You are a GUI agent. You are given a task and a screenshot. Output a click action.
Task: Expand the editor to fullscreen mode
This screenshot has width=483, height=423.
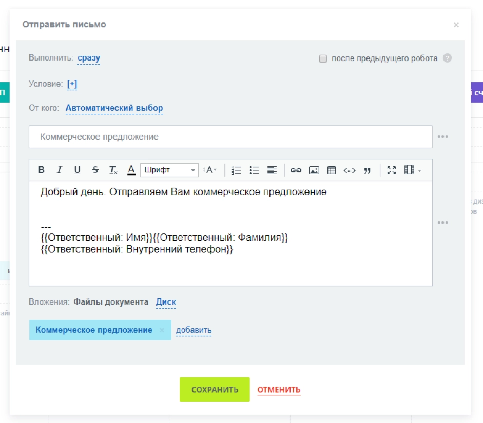(393, 170)
